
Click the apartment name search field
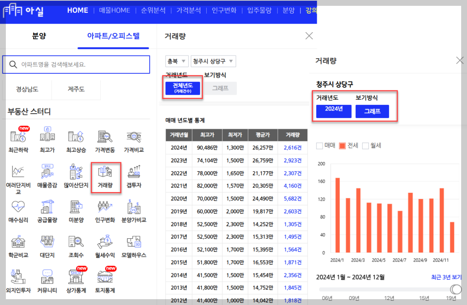(x=77, y=64)
